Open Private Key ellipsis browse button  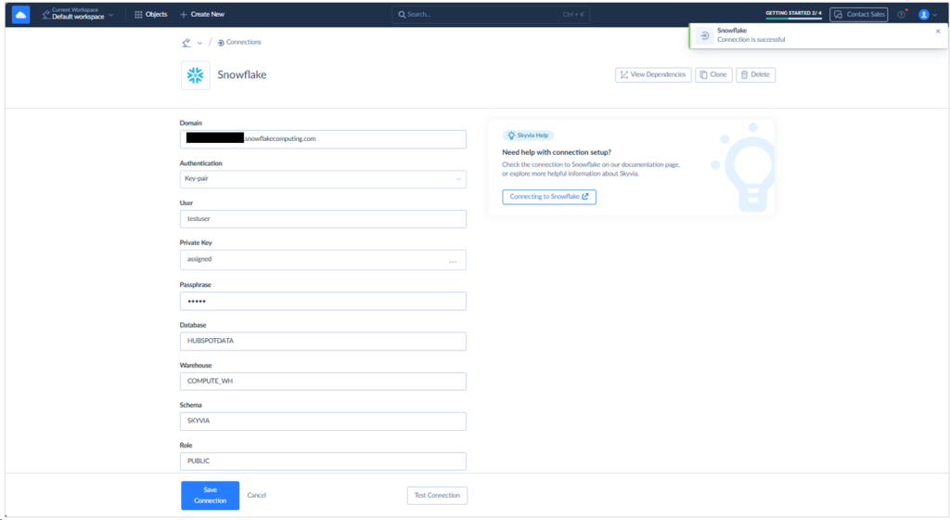pos(453,261)
